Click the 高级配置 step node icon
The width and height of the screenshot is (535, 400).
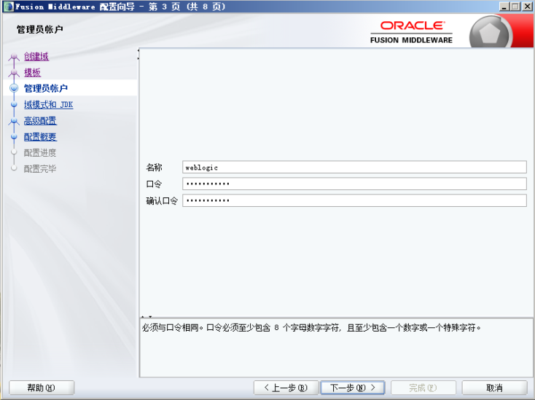[x=13, y=122]
